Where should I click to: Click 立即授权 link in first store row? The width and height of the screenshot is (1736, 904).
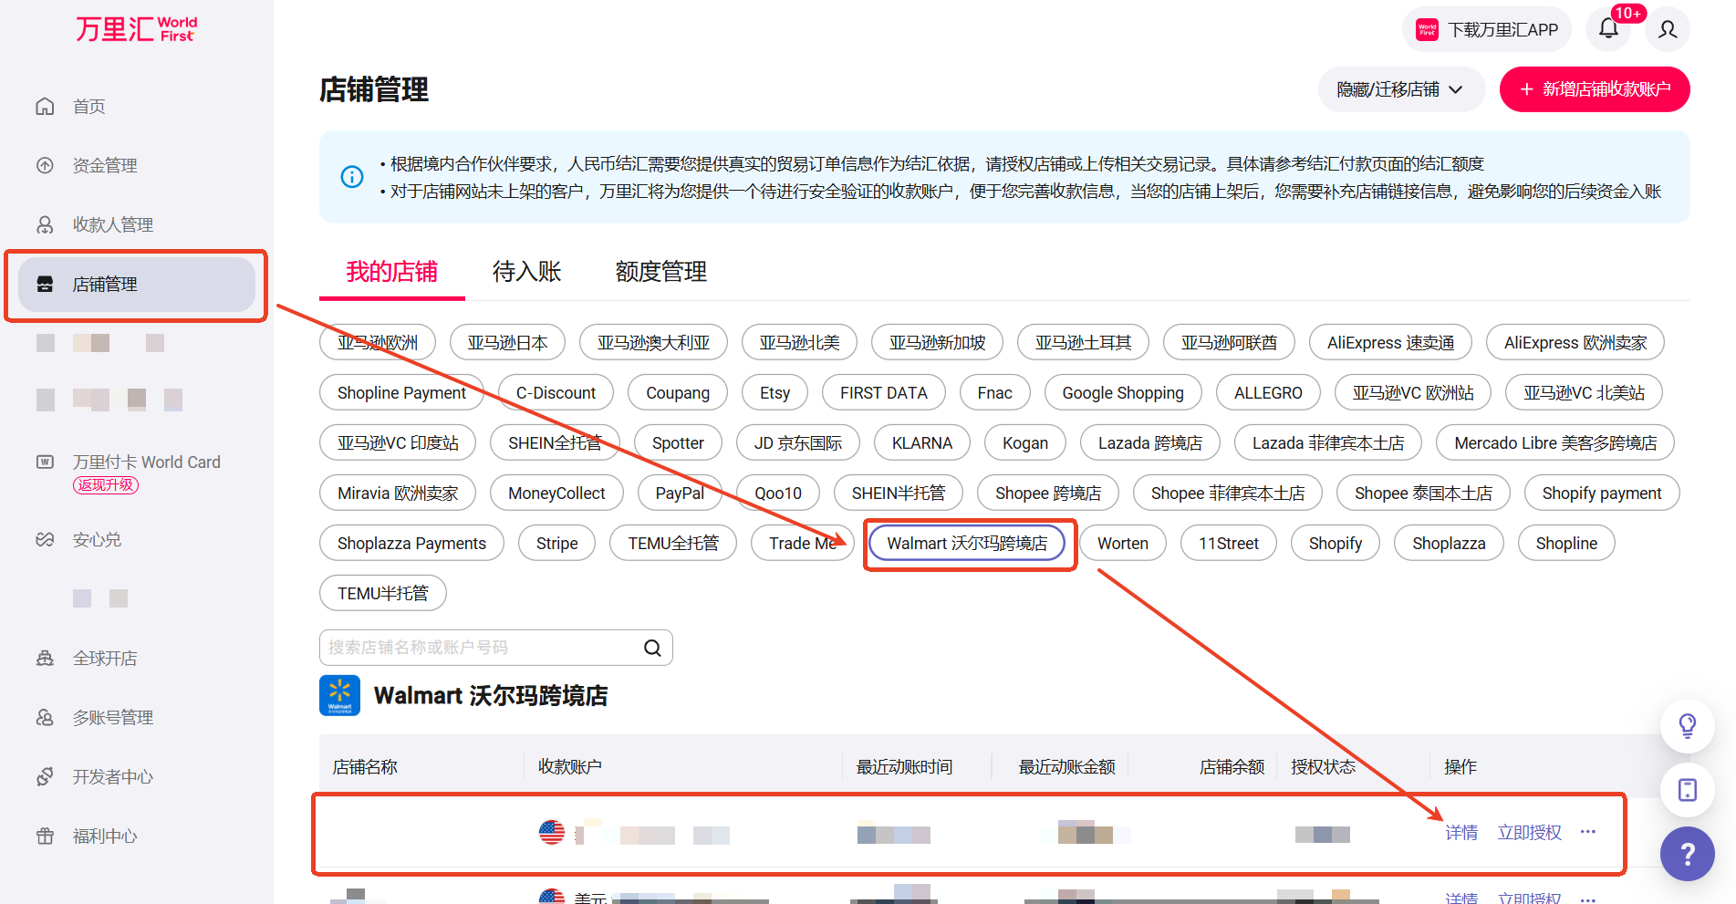point(1529,833)
